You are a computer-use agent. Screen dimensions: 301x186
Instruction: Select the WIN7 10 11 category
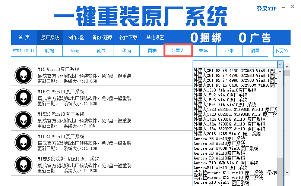[23, 51]
